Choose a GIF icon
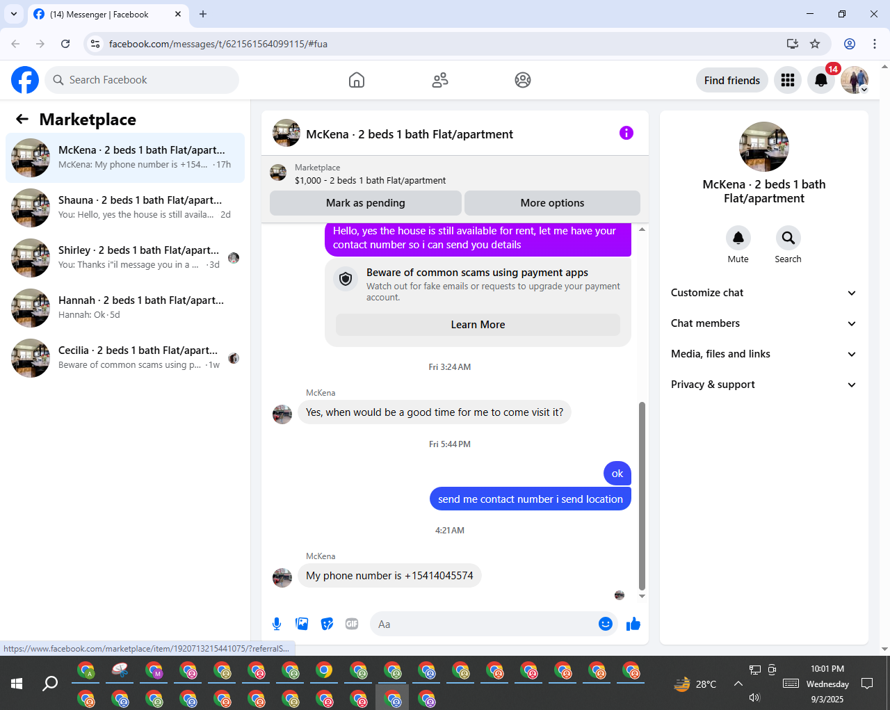Viewport: 890px width, 710px height. coord(352,624)
